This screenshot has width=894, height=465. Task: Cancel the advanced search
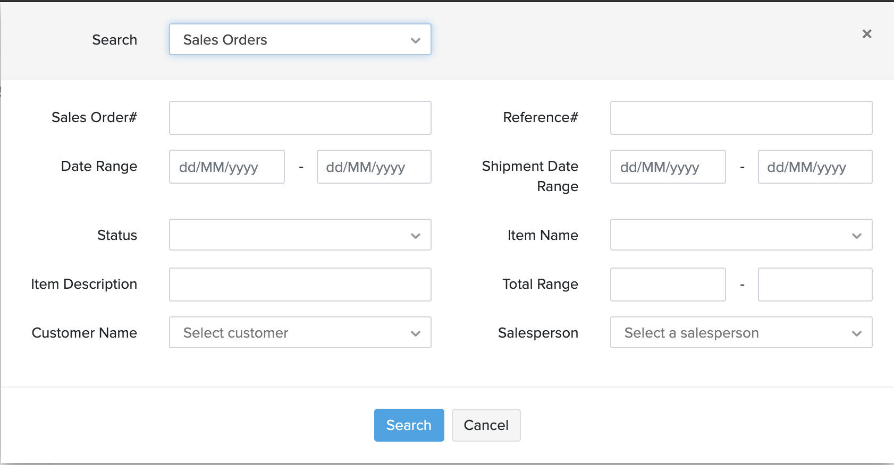tap(486, 425)
